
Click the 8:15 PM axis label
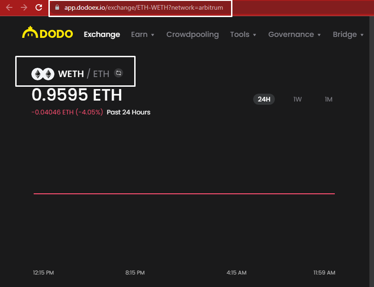pos(135,272)
